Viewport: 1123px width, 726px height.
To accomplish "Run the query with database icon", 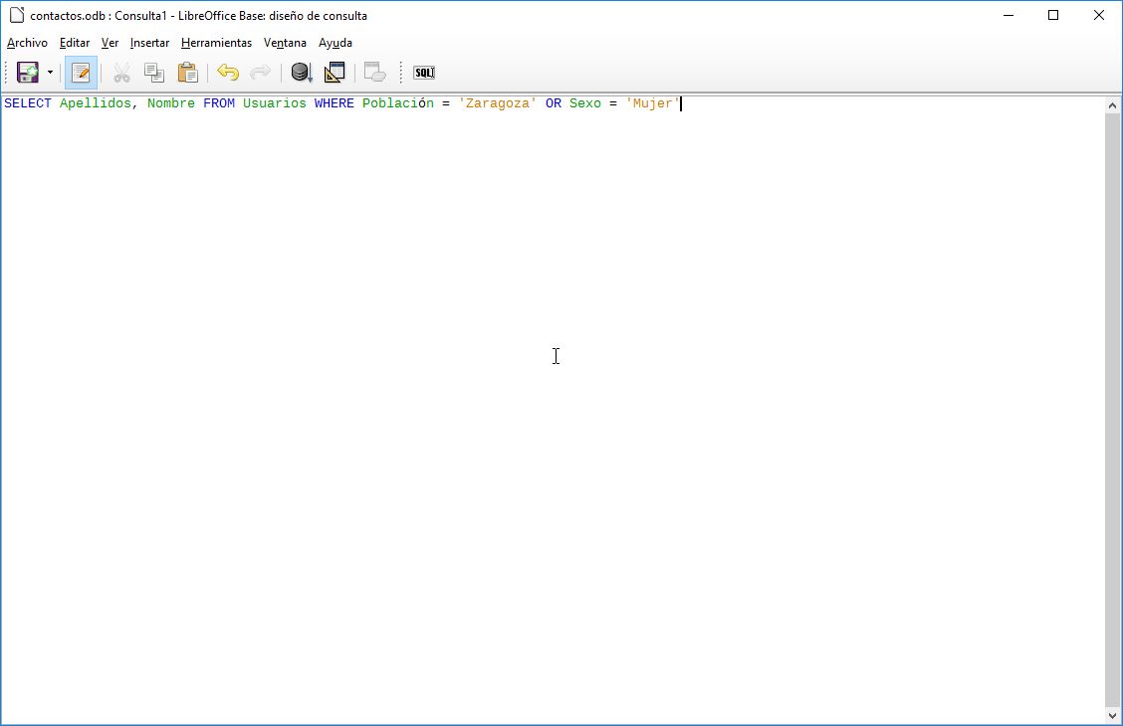I will click(301, 73).
